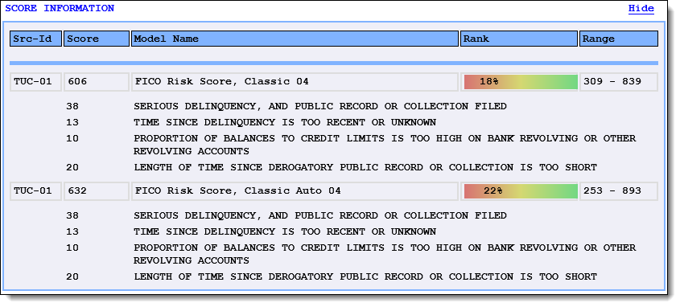Click the 18% rank gradient bar
The width and height of the screenshot is (680, 307).
pyautogui.click(x=521, y=81)
